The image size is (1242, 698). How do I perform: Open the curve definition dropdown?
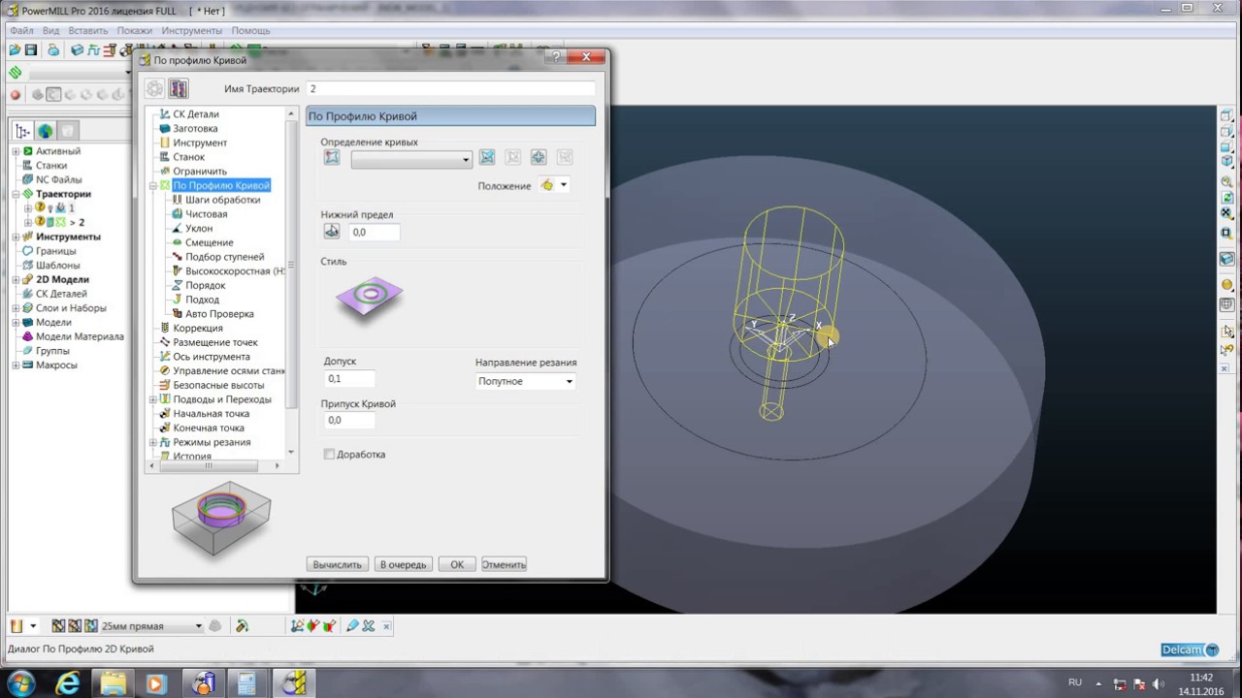click(411, 159)
